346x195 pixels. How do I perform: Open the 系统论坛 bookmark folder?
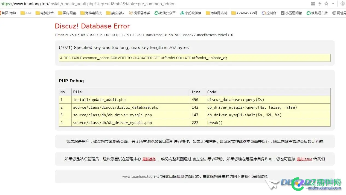click(x=115, y=13)
